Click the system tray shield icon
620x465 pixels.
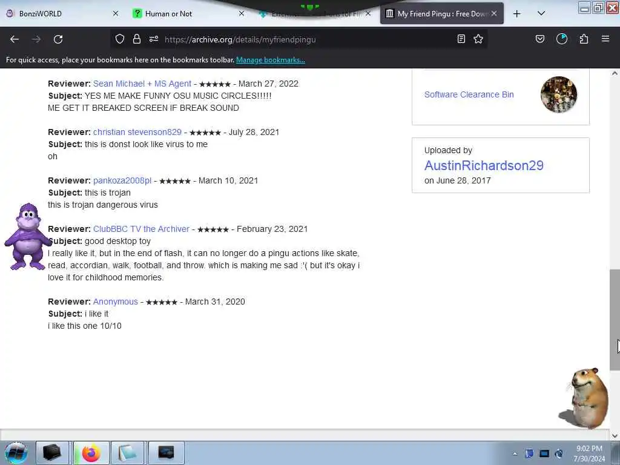coord(529,453)
